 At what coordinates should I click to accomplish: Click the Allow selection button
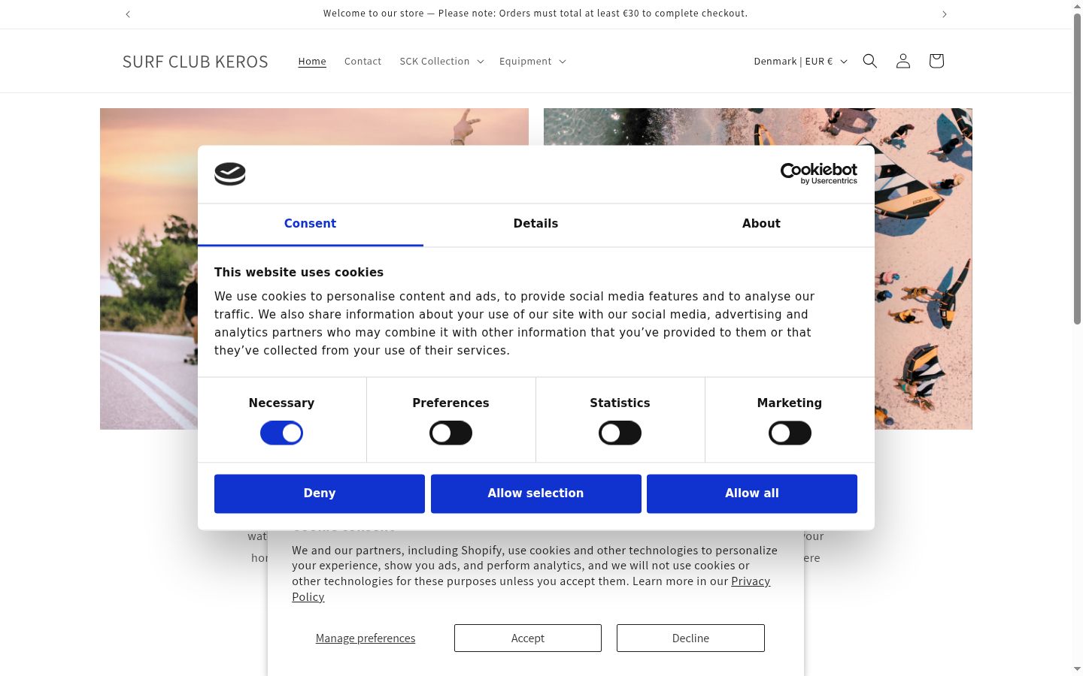(535, 493)
